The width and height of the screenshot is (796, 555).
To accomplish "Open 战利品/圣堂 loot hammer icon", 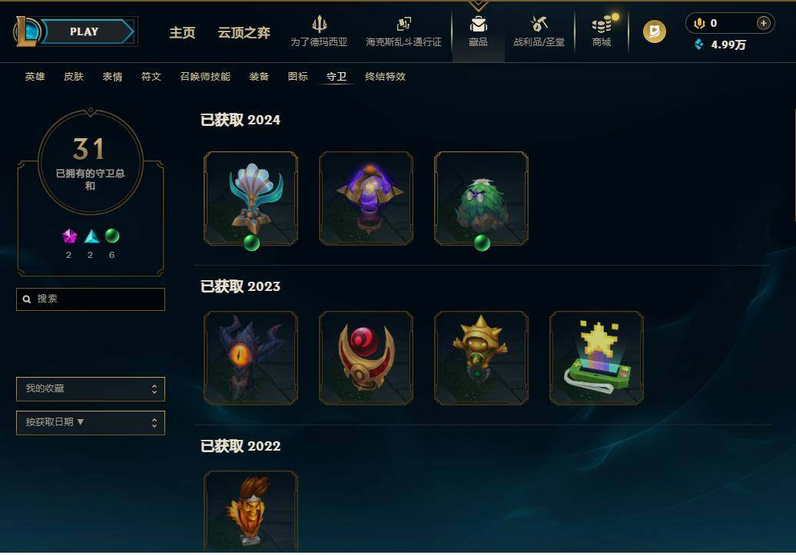I will click(539, 23).
